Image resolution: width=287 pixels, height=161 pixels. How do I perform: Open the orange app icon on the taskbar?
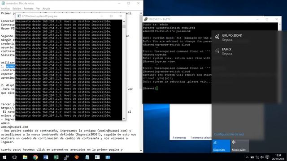click(77, 157)
